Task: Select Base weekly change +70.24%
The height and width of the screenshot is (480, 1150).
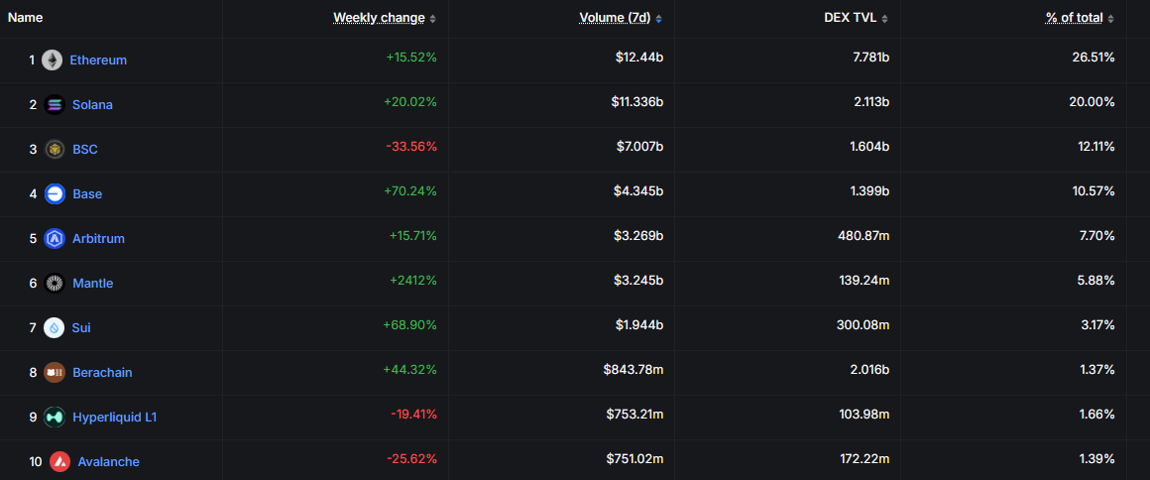Action: point(410,191)
